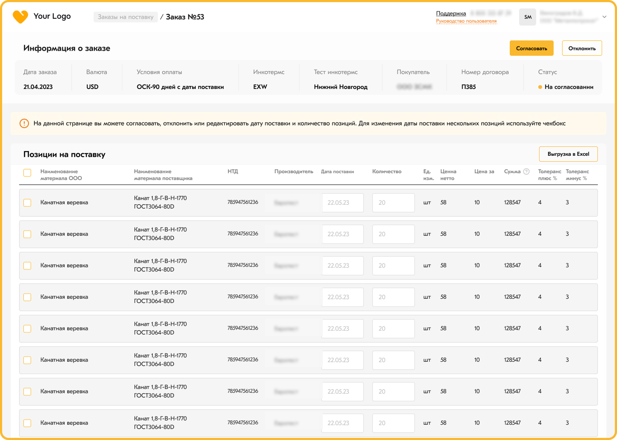
Task: Click the Отклонить reject button
Action: pyautogui.click(x=582, y=48)
